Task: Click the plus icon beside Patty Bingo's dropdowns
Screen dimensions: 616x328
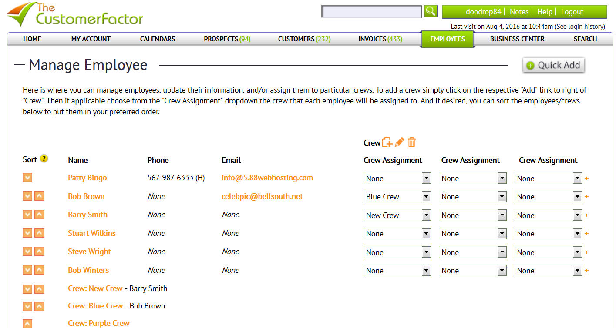Action: click(x=586, y=178)
